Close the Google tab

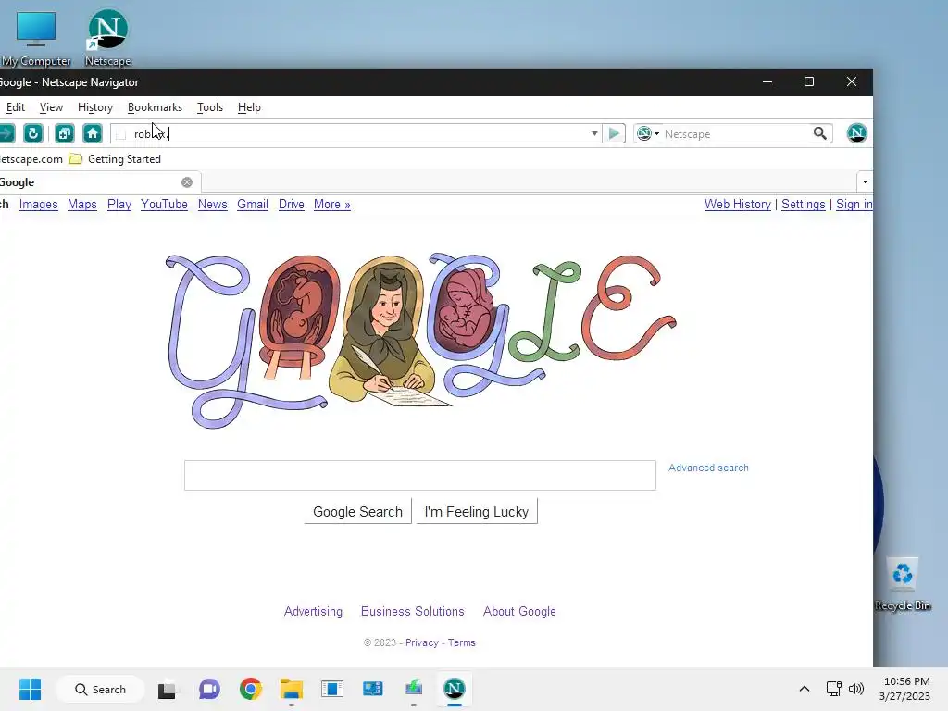[x=187, y=182]
